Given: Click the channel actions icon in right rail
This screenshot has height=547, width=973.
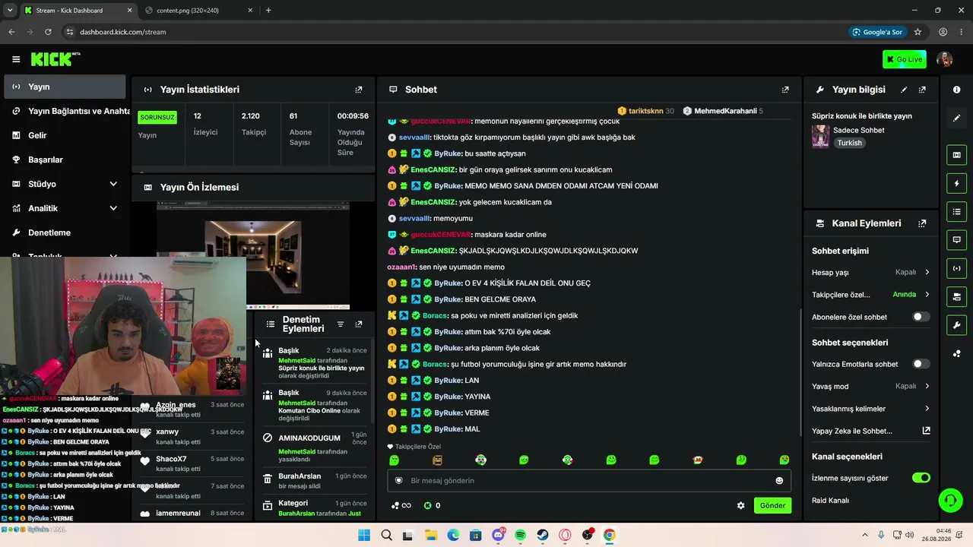Looking at the screenshot, I should click(956, 296).
